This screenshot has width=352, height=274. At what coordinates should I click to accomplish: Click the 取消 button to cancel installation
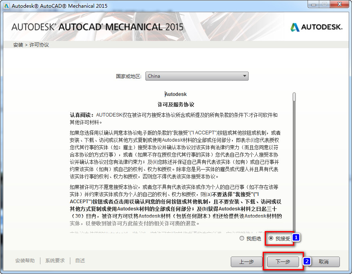[325, 262]
